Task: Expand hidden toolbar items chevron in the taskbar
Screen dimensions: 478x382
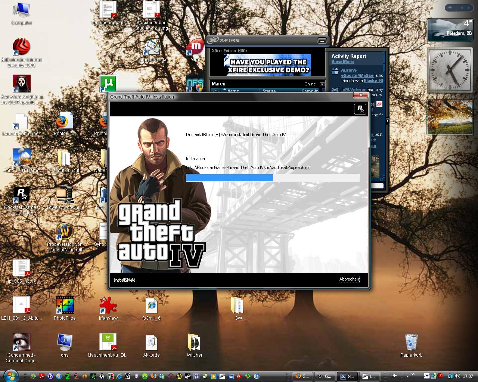Action: pos(413,375)
